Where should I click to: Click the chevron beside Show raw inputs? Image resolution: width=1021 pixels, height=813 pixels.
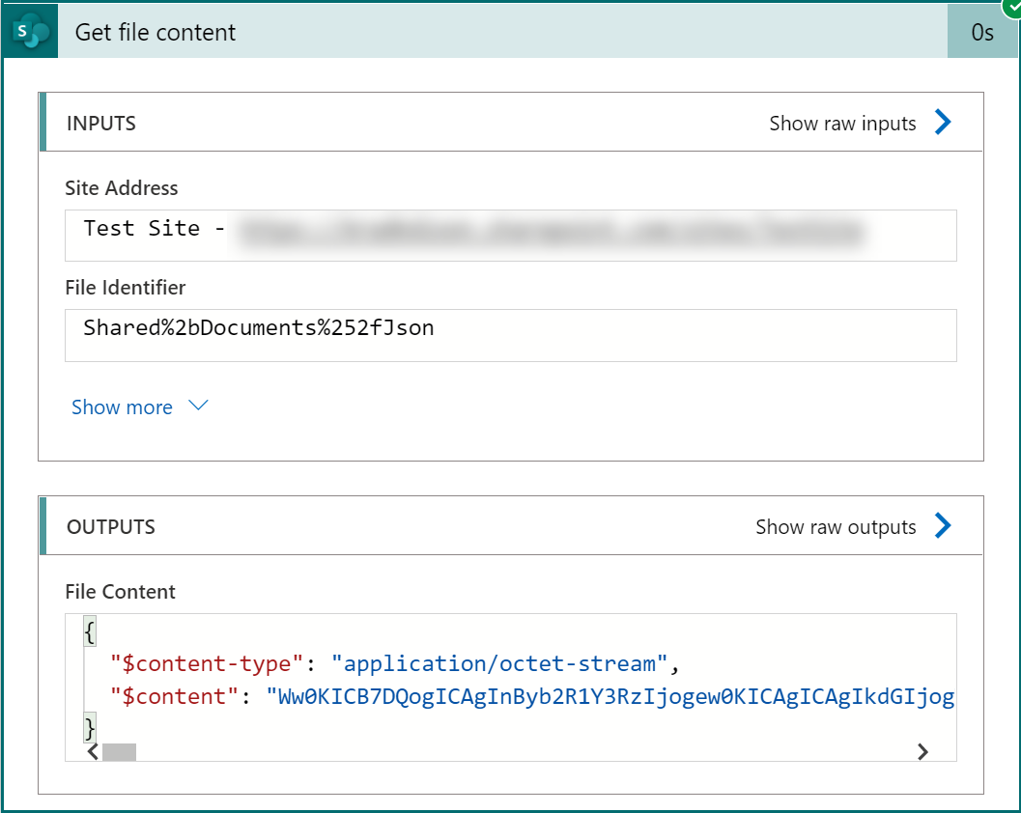pos(943,123)
